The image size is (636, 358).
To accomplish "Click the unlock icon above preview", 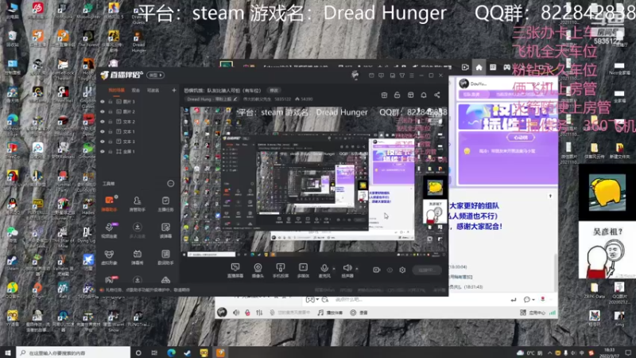I will coord(397,95).
